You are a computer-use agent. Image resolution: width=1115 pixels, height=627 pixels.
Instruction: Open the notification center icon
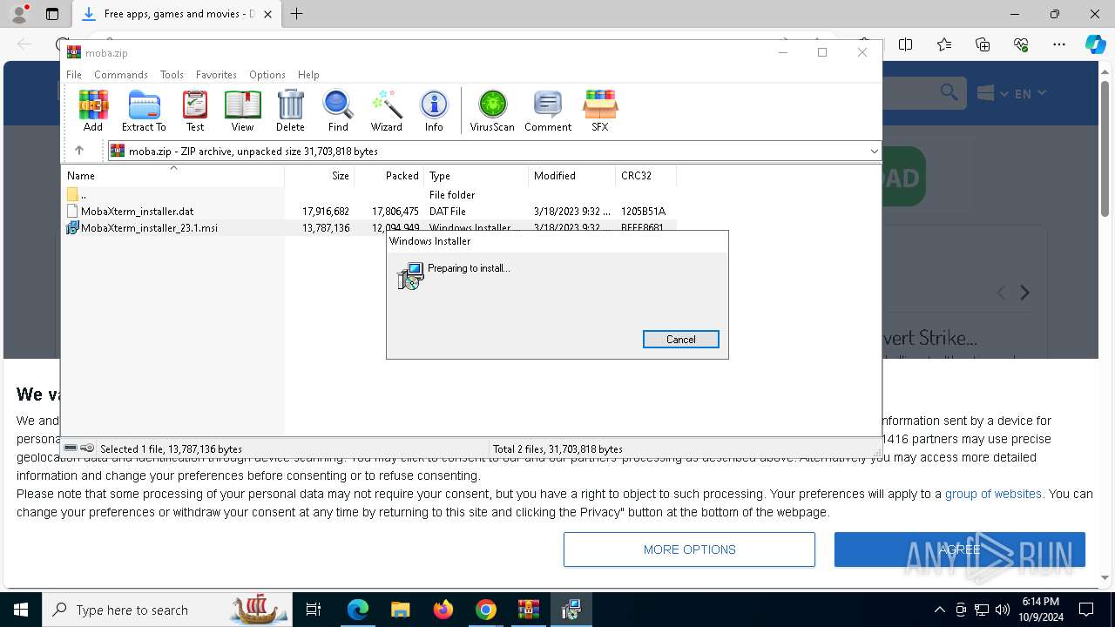(1086, 610)
